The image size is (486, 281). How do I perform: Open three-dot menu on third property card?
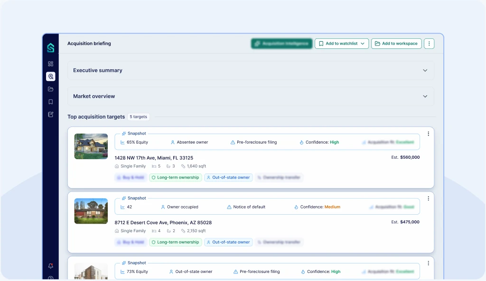[x=429, y=263]
